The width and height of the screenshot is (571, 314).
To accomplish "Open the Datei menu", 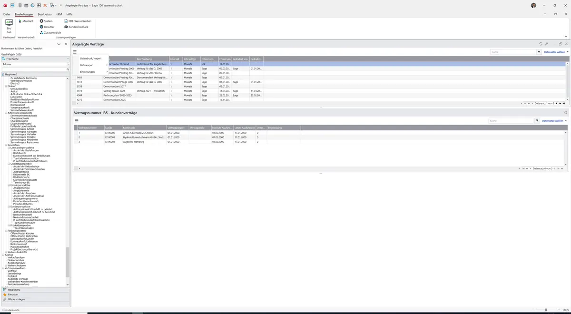I will [7, 14].
